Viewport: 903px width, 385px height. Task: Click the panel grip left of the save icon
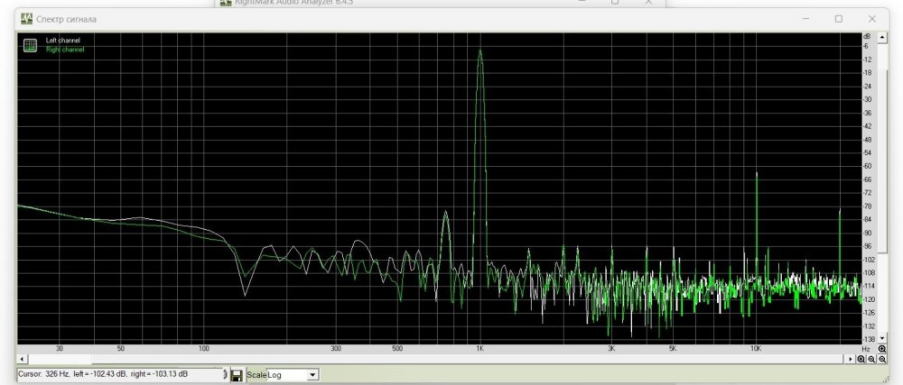(x=225, y=374)
